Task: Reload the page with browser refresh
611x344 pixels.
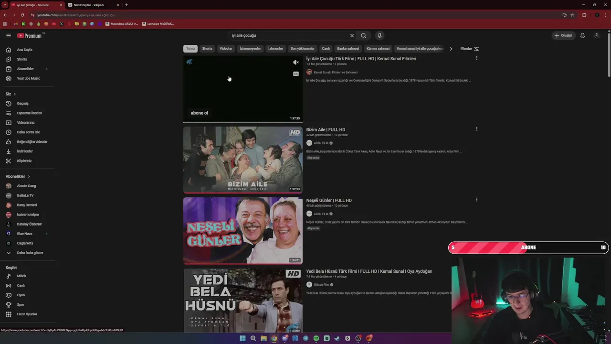Action: [22, 15]
